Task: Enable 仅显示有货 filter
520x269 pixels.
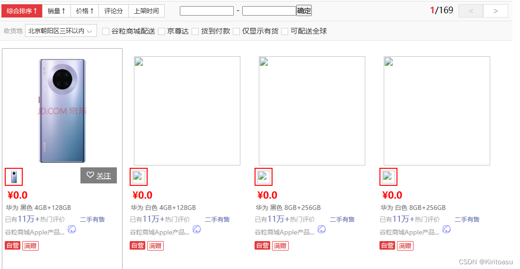Action: [x=237, y=32]
